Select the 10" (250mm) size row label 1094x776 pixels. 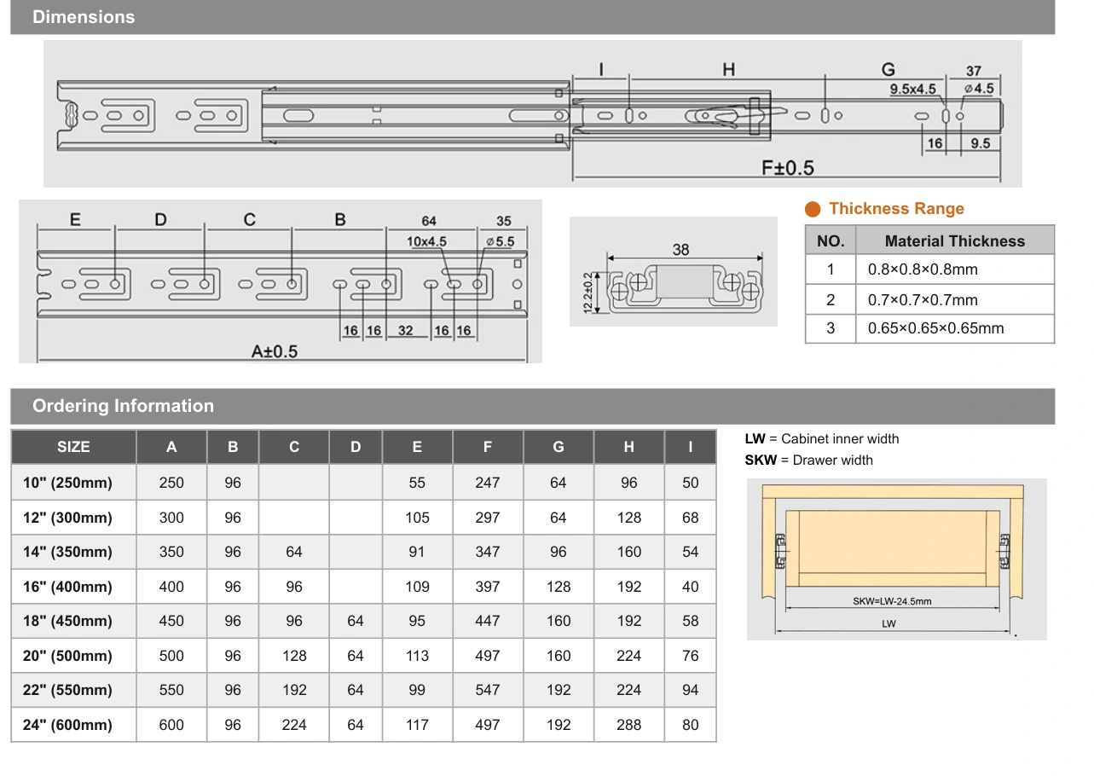[67, 483]
